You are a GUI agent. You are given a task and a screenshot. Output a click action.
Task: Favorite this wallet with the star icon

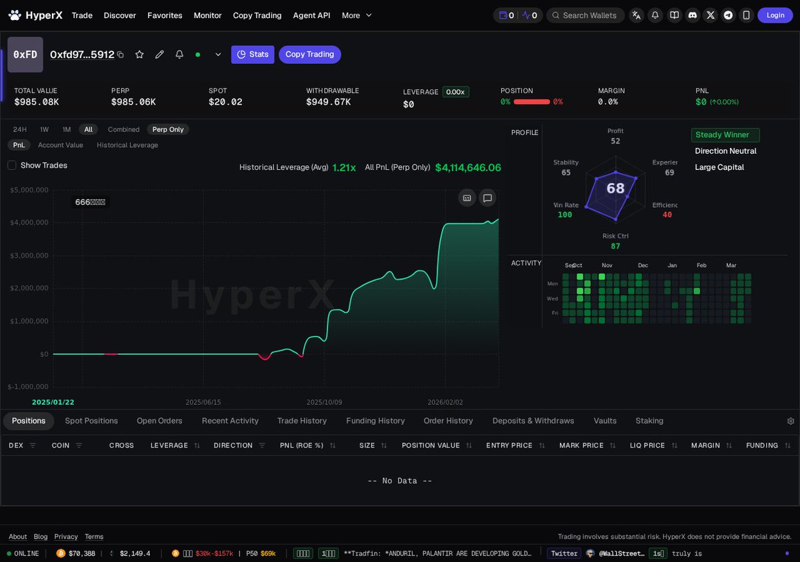(x=139, y=55)
